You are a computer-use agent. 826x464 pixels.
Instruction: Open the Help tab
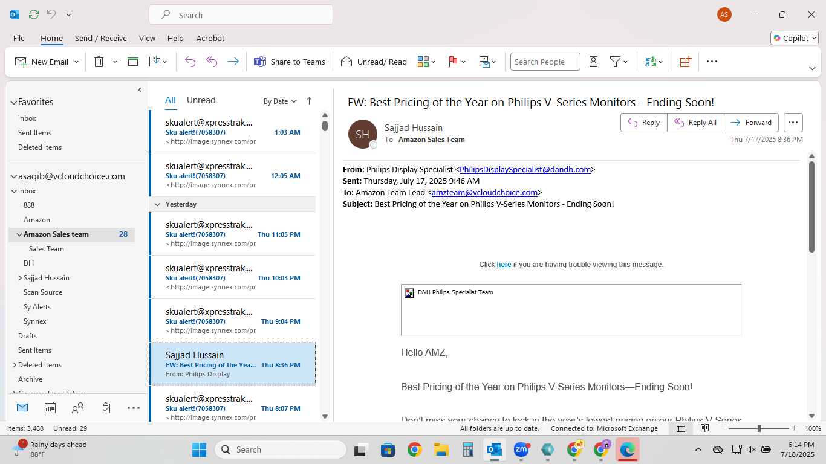pos(175,38)
